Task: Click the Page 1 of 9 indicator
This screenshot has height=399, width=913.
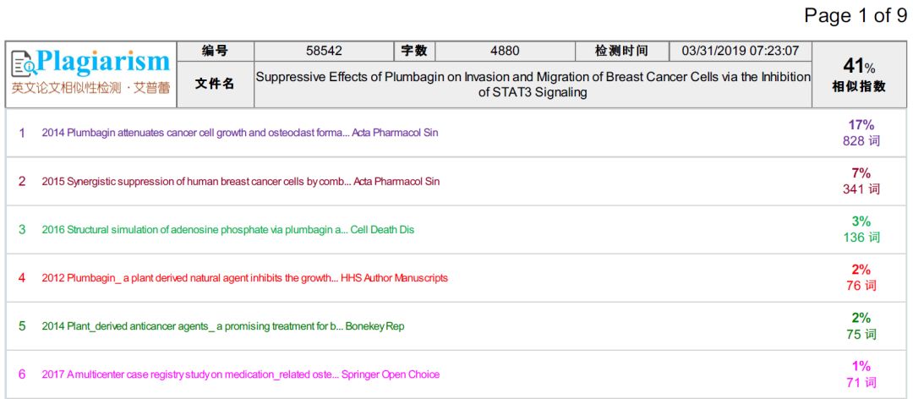Action: click(855, 15)
